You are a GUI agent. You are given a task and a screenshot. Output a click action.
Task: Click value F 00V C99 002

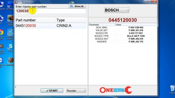(x=136, y=27)
